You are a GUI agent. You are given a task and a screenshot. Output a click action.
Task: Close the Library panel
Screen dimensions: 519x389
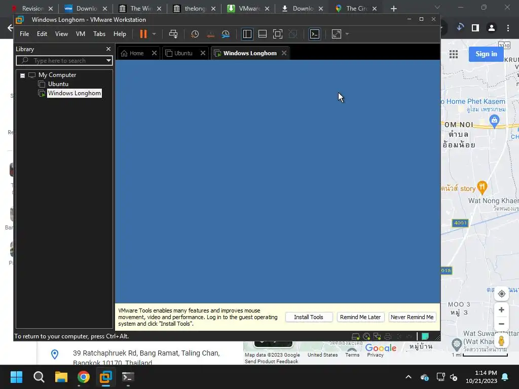click(108, 49)
